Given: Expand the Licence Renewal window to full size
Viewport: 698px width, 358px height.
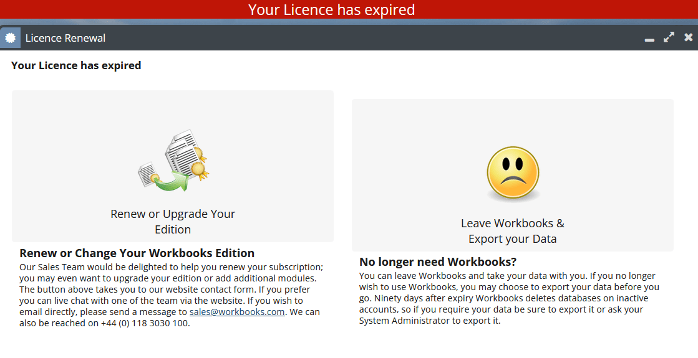Looking at the screenshot, I should click(x=669, y=37).
